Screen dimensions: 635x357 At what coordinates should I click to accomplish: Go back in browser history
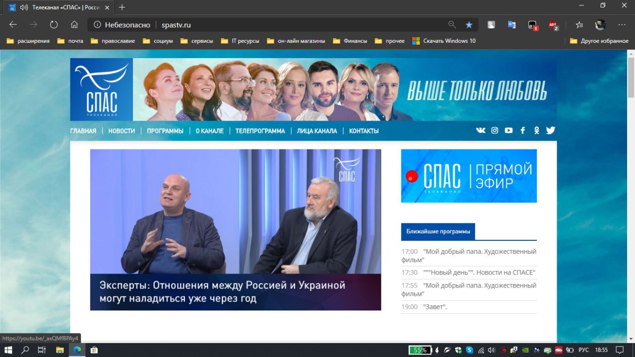pos(13,25)
